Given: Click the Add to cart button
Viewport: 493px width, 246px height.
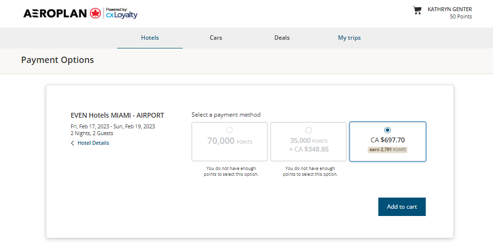Looking at the screenshot, I should 402,207.
